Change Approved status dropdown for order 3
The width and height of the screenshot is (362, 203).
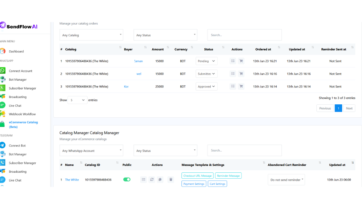[206, 86]
